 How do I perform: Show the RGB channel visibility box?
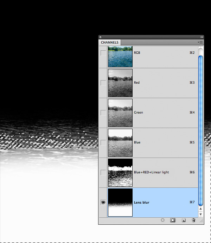103,53
